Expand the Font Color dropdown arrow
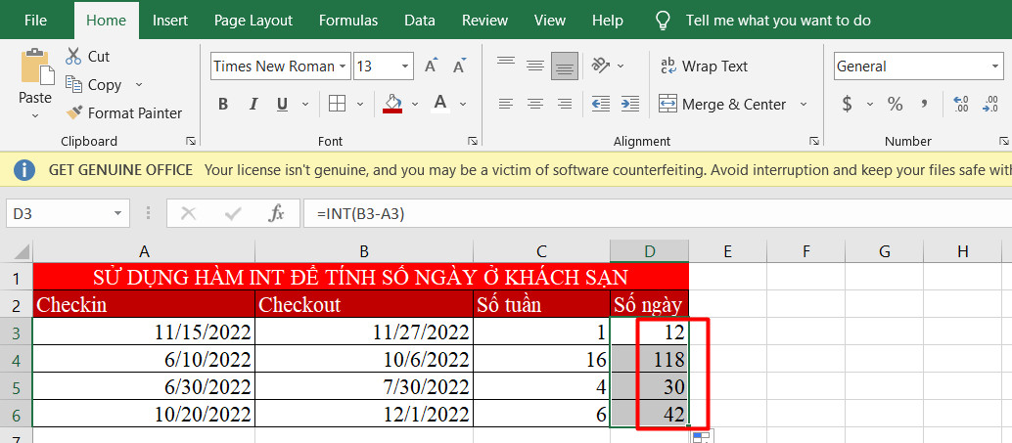This screenshot has width=1012, height=443. pyautogui.click(x=463, y=104)
